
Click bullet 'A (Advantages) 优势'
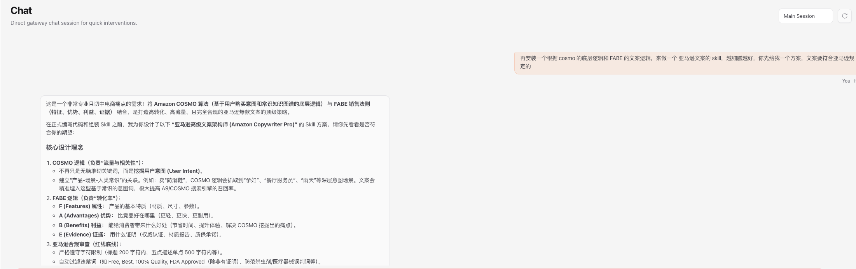[x=136, y=216]
